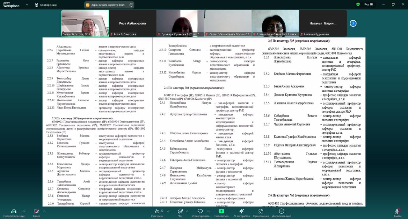This screenshot has width=408, height=219.
Task: Open the Отреагировать reactions heart icon
Action: pyautogui.click(x=200, y=211)
